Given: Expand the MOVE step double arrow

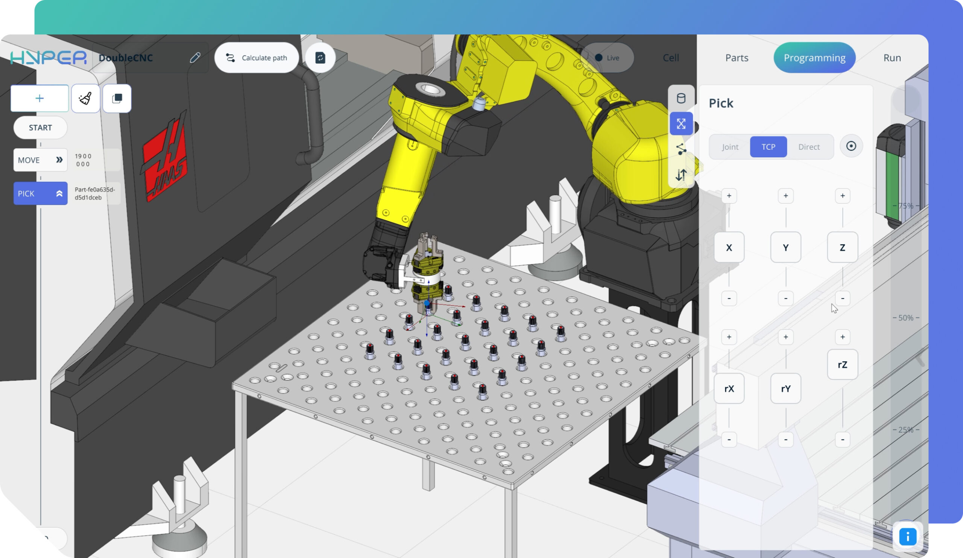Looking at the screenshot, I should [59, 160].
